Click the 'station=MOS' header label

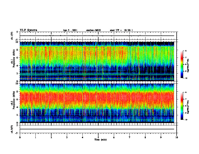point(93,30)
